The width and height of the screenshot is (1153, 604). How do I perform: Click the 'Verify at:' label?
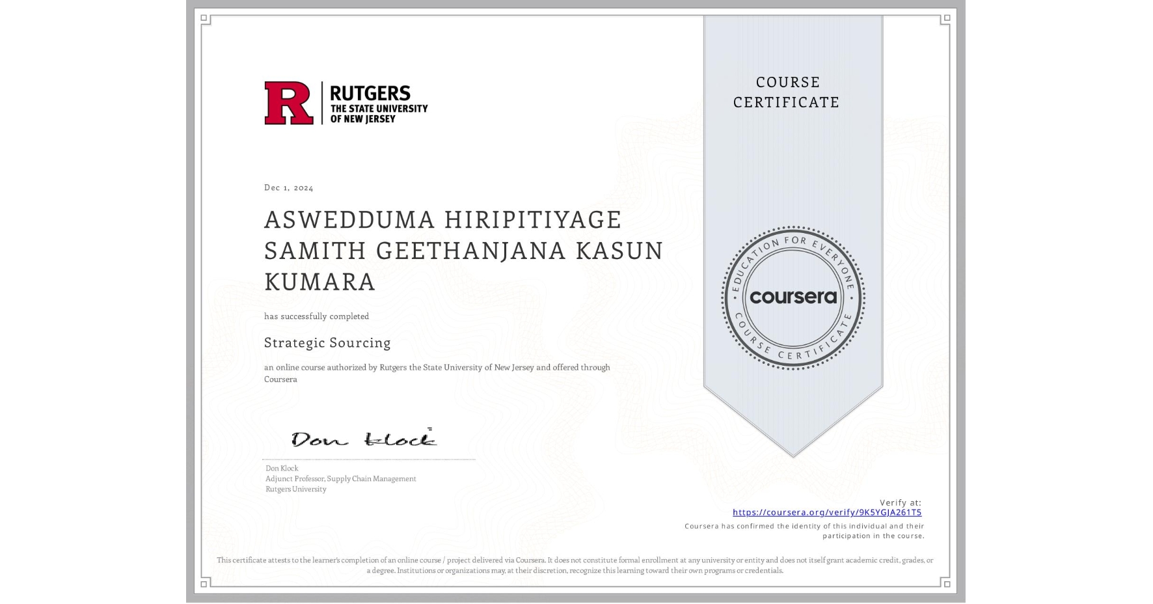[x=901, y=502]
